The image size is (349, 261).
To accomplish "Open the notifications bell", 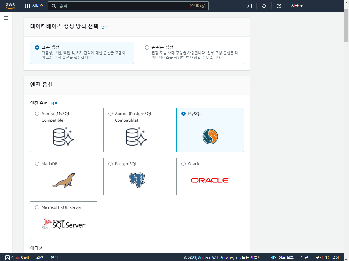I will [264, 6].
